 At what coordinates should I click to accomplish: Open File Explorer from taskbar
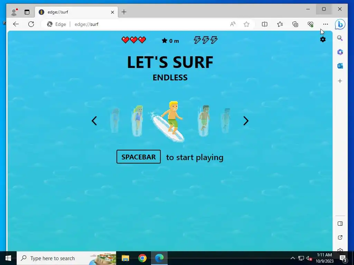(125, 258)
